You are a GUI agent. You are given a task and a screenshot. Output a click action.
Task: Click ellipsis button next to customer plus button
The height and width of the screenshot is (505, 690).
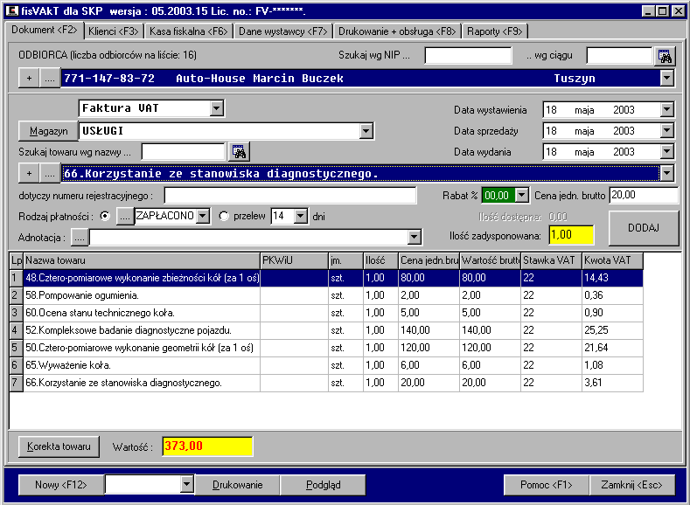pos(51,79)
